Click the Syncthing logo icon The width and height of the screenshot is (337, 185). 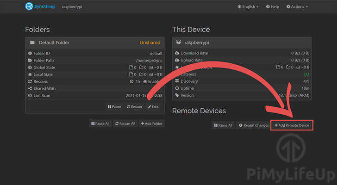tap(29, 6)
